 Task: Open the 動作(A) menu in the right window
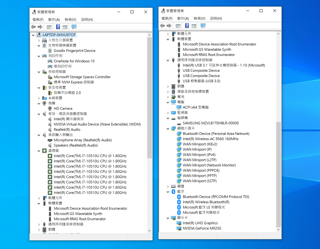pos(183,18)
